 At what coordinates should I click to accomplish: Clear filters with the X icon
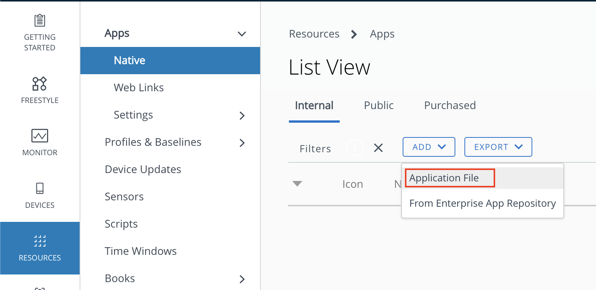[x=378, y=148]
